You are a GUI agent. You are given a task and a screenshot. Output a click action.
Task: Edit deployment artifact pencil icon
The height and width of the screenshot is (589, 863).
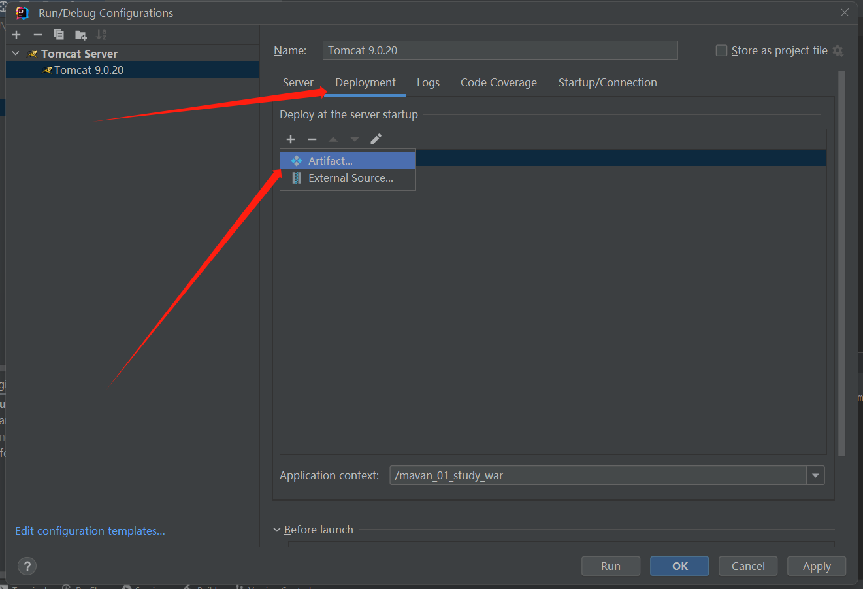click(x=376, y=139)
